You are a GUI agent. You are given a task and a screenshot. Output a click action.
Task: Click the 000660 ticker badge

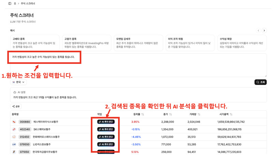(25, 122)
